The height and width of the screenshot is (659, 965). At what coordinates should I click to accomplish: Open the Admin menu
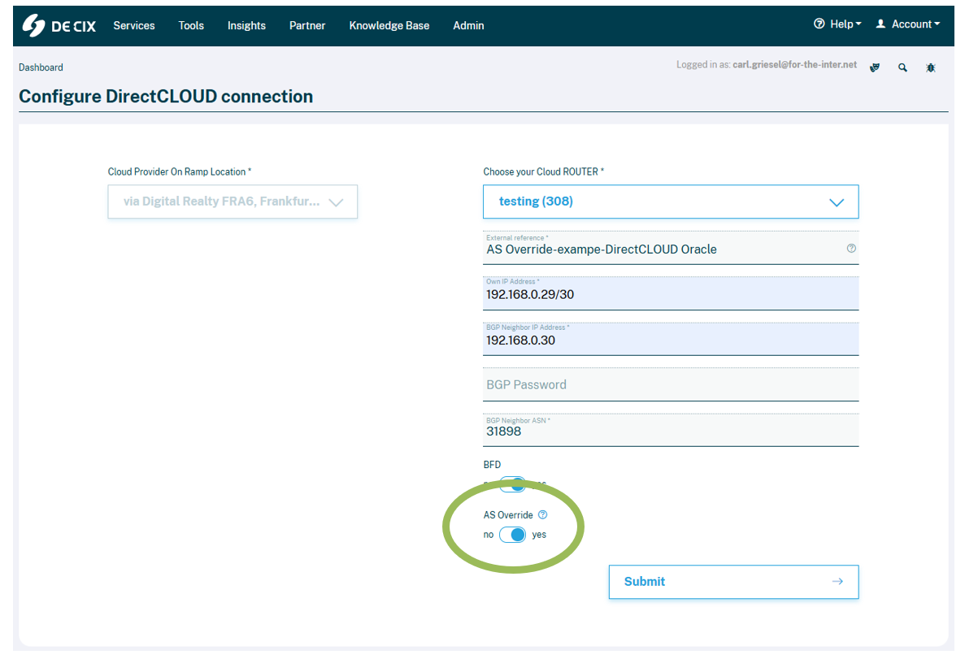tap(468, 26)
